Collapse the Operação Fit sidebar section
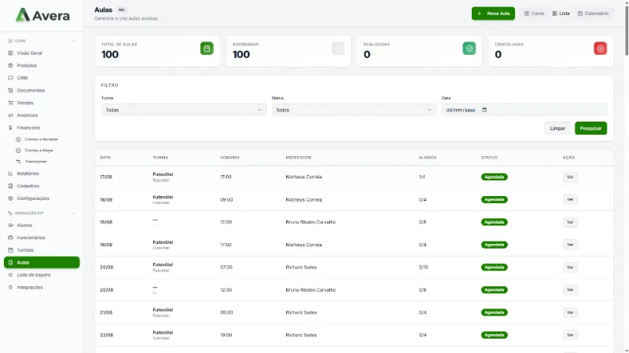This screenshot has height=353, width=629. click(73, 213)
